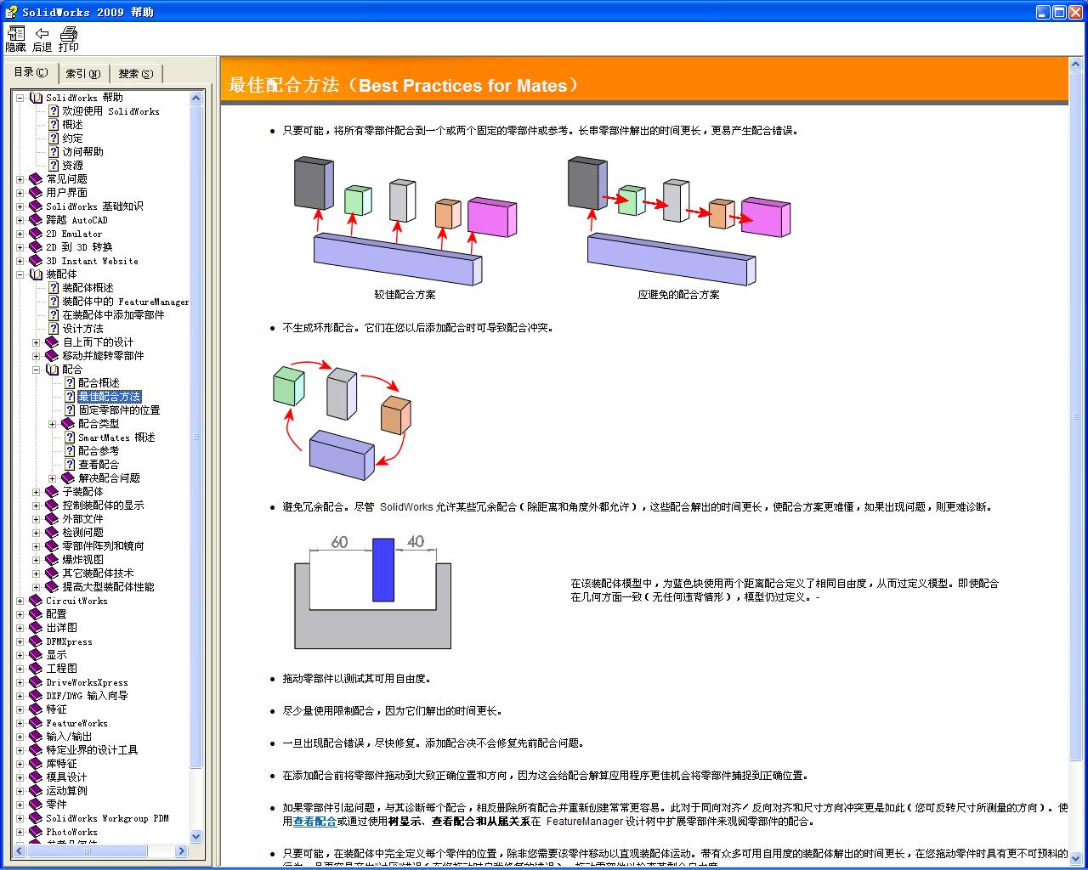
Task: Click the page icon beside 查看配合
Action: click(70, 465)
